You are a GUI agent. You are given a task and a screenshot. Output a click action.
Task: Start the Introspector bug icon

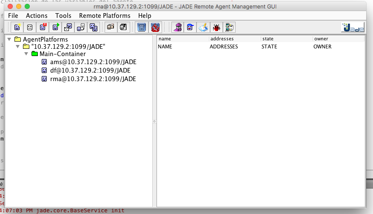tap(216, 27)
